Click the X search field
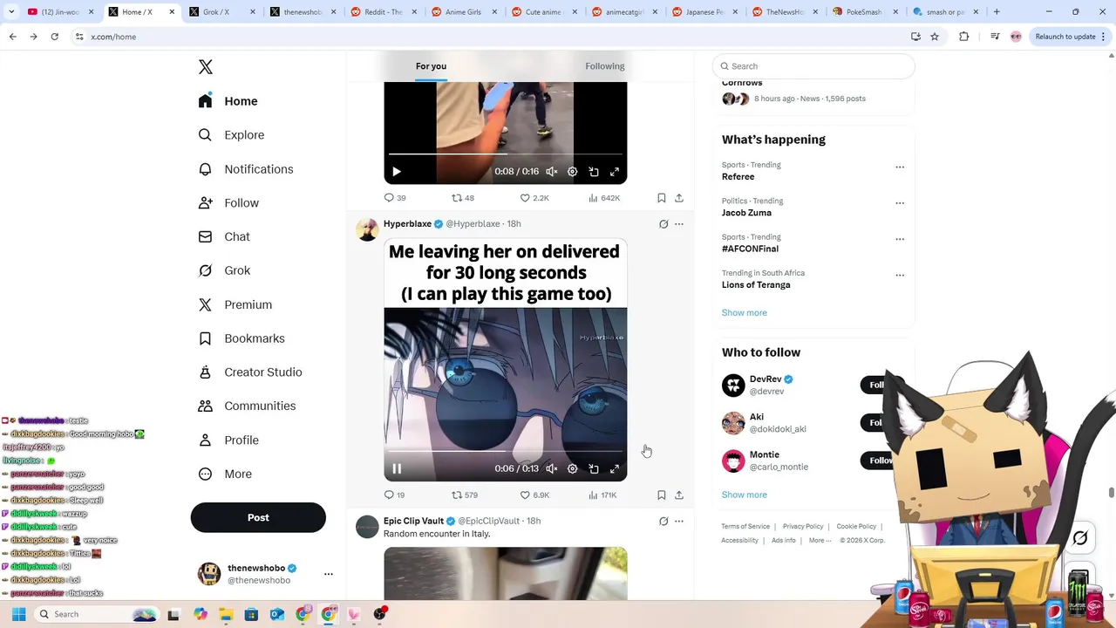The image size is (1116, 628). coord(813,66)
